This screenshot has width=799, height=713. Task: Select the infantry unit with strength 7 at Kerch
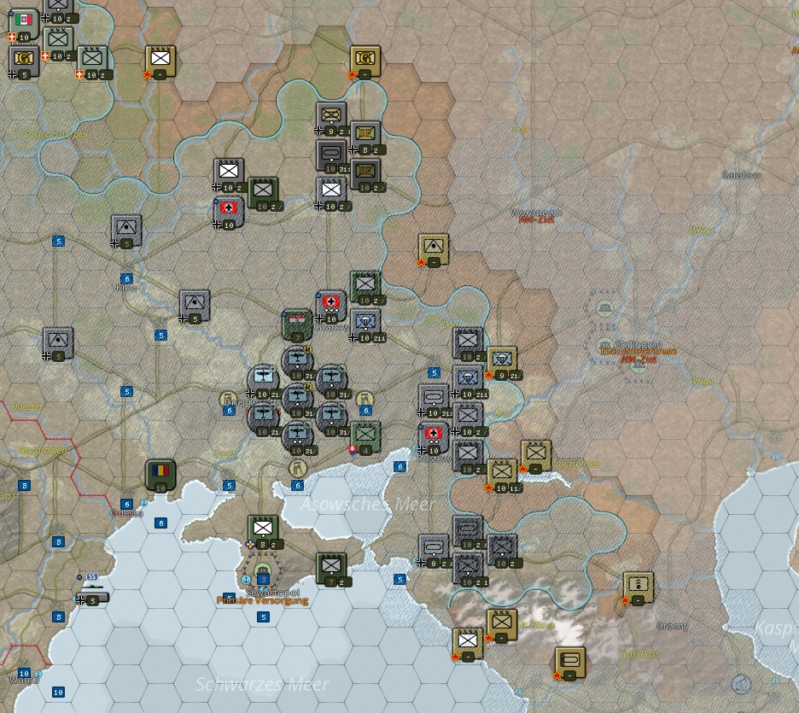(331, 569)
